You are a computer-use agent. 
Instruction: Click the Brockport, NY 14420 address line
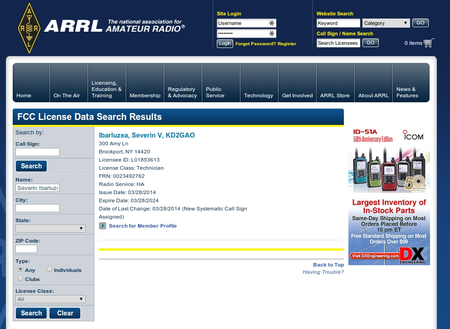tap(124, 152)
